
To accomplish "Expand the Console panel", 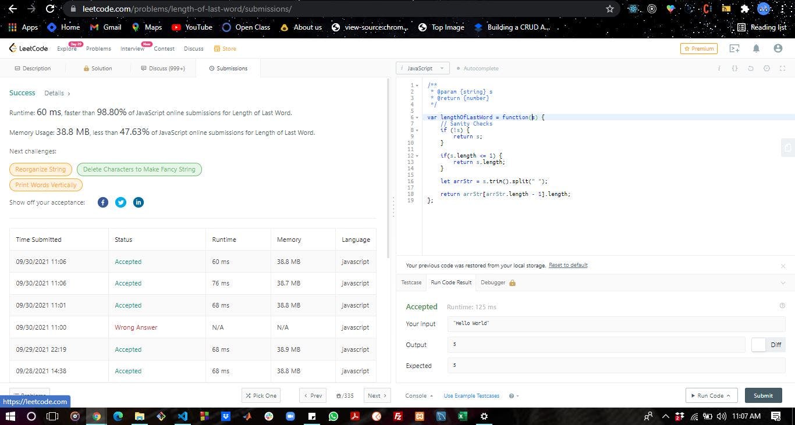I will point(419,396).
